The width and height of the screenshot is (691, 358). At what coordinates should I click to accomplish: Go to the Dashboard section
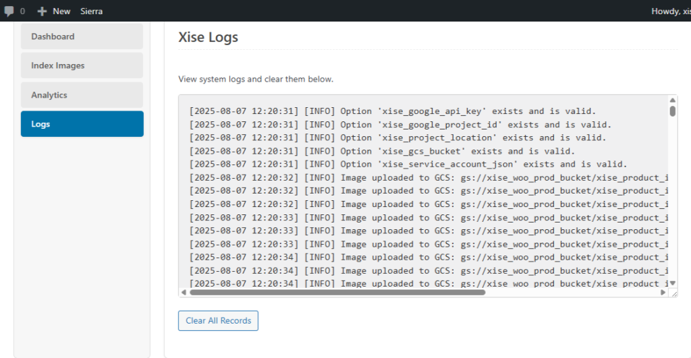(x=82, y=36)
